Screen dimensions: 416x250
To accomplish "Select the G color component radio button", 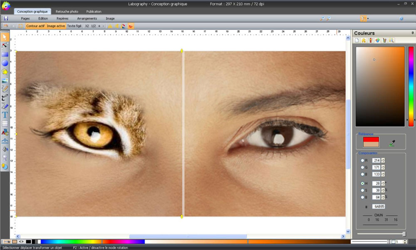I will pyautogui.click(x=362, y=167).
